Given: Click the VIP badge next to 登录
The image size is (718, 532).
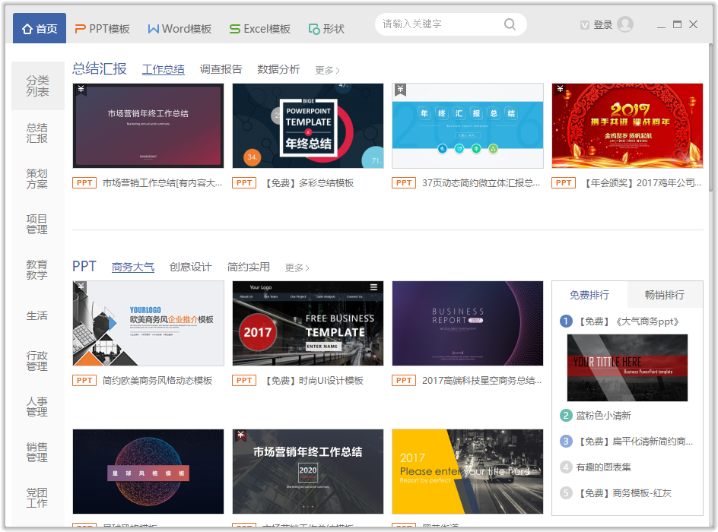Looking at the screenshot, I should coord(585,25).
